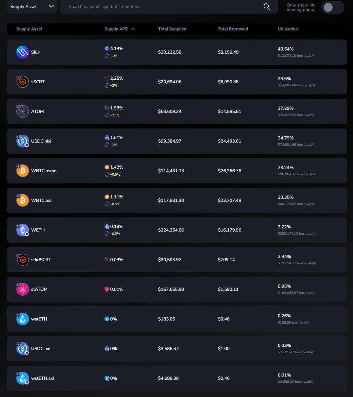This screenshot has width=353, height=397.
Task: Sort by Total Supplied column
Action: (172, 29)
